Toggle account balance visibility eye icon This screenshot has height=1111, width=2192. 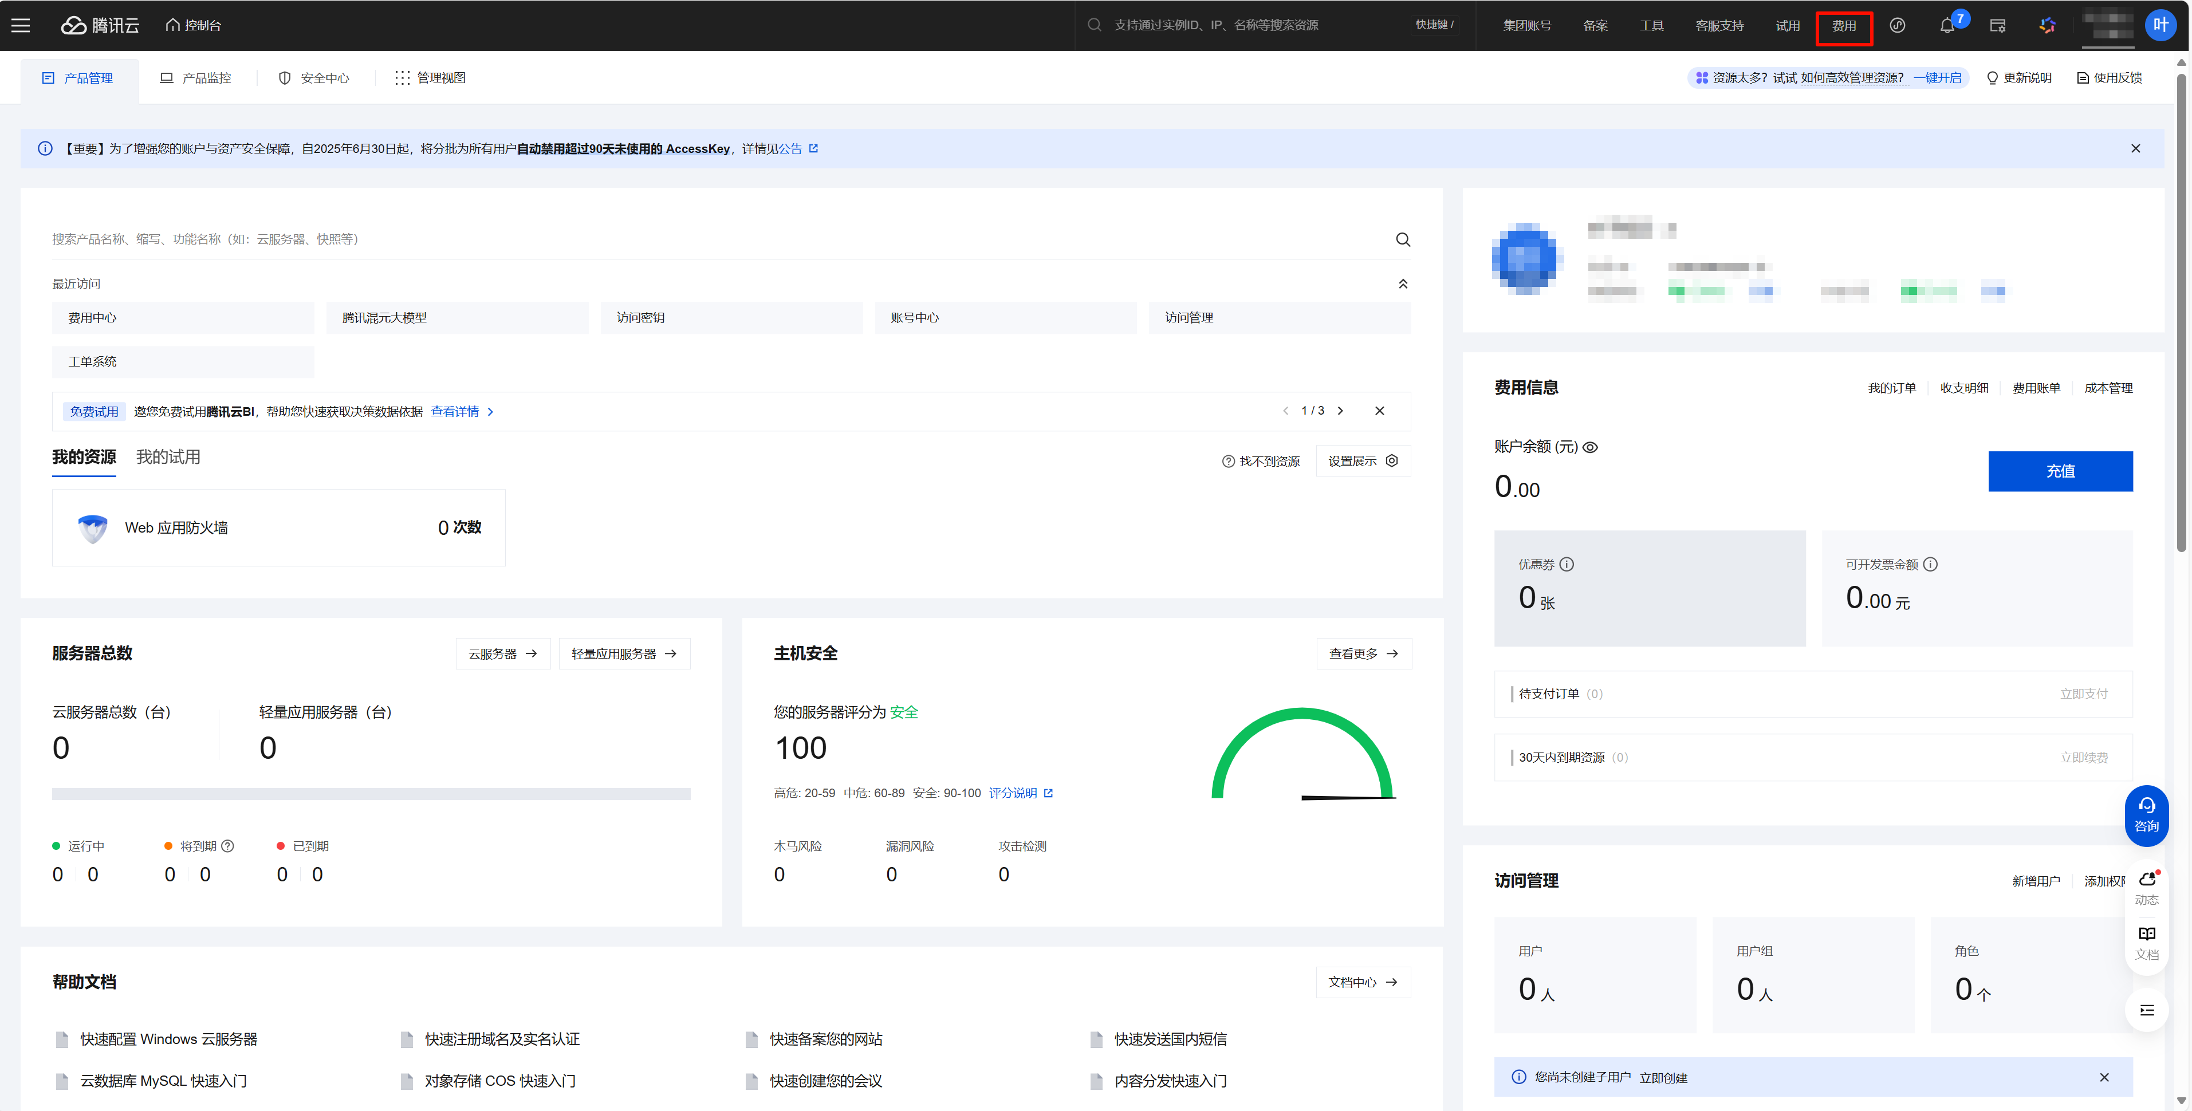(1589, 447)
